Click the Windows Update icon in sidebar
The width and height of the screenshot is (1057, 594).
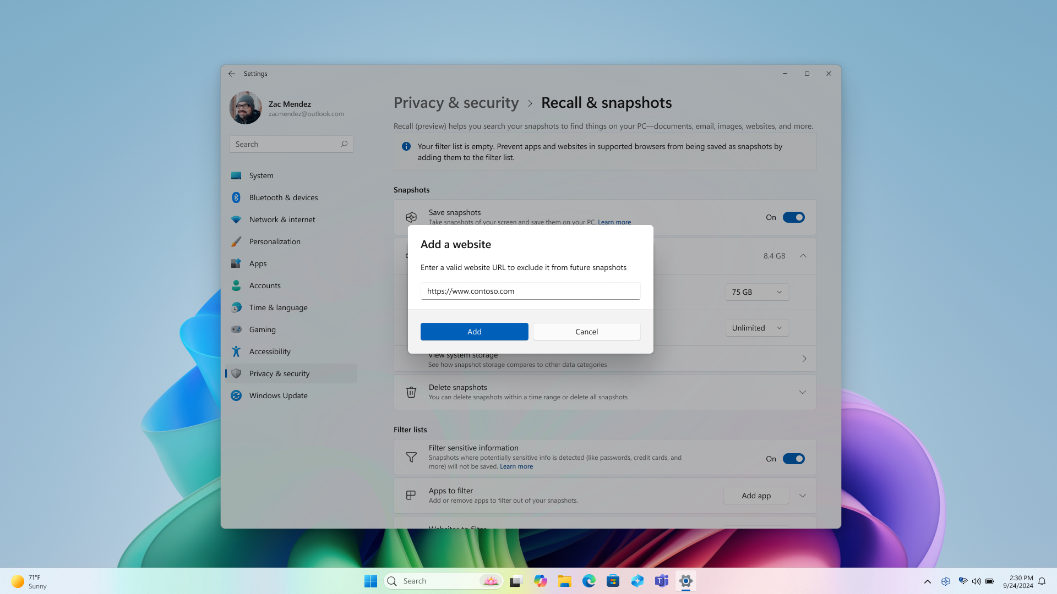[x=236, y=395]
